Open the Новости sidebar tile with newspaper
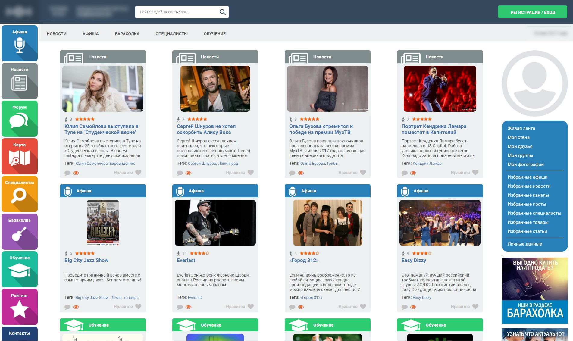This screenshot has width=573, height=341. click(20, 81)
